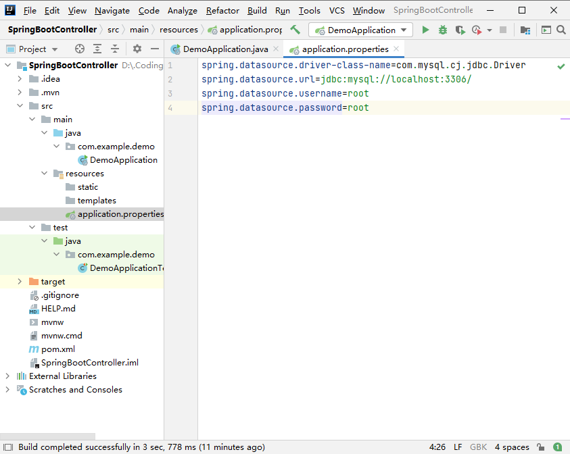Open Search Everywhere magnifier icon
Image resolution: width=570 pixels, height=454 pixels.
pyautogui.click(x=561, y=30)
